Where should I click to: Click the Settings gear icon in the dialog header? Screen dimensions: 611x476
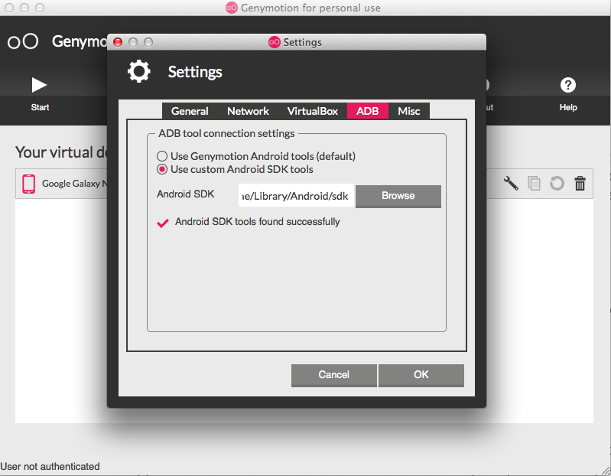pyautogui.click(x=138, y=71)
